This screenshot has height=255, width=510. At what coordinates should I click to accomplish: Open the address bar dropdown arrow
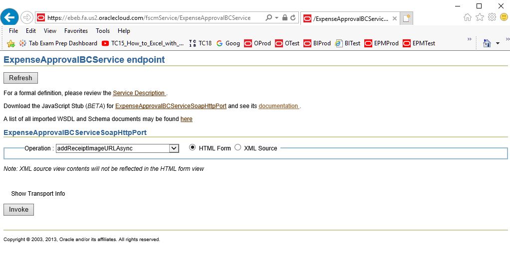tap(277, 18)
